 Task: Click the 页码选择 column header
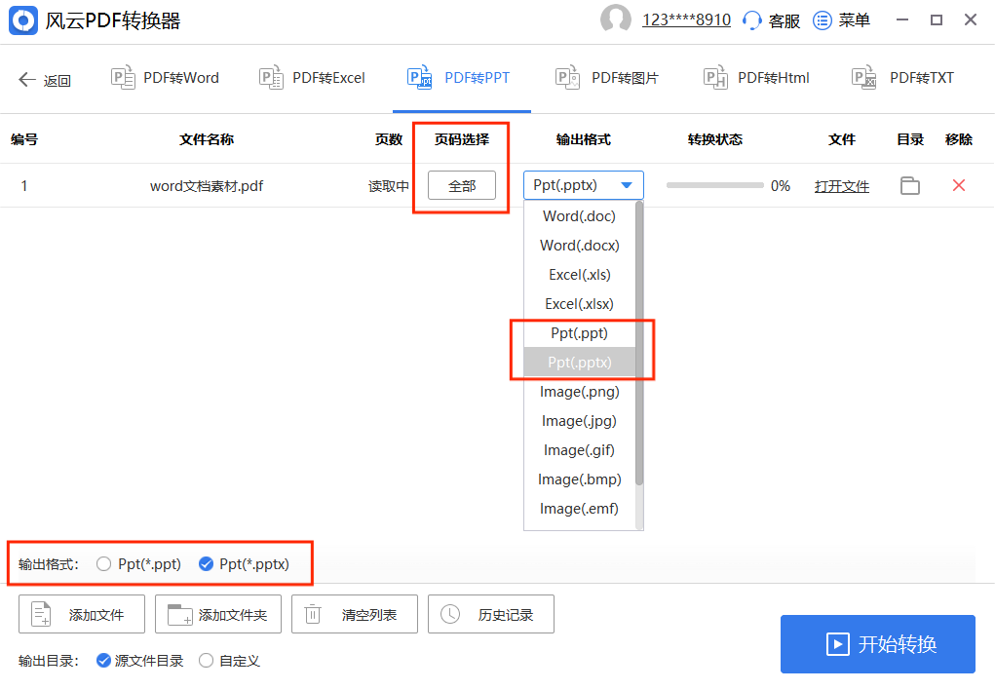(x=461, y=139)
